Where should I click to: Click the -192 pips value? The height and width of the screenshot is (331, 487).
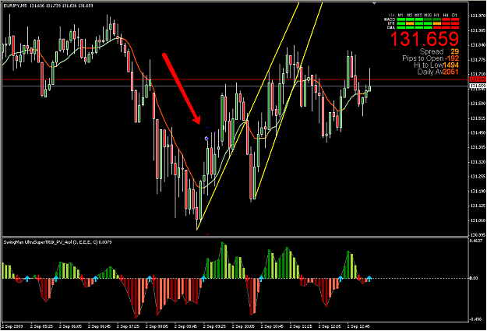(452, 58)
